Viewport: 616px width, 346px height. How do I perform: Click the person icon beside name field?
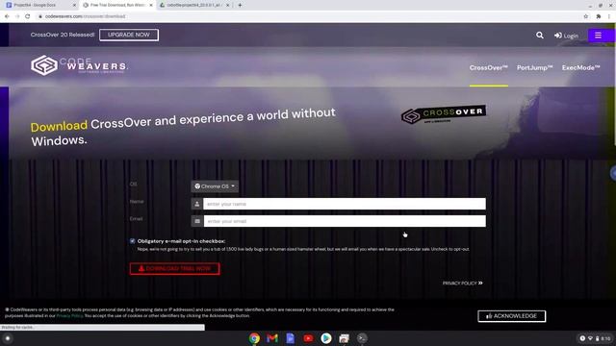tap(197, 204)
